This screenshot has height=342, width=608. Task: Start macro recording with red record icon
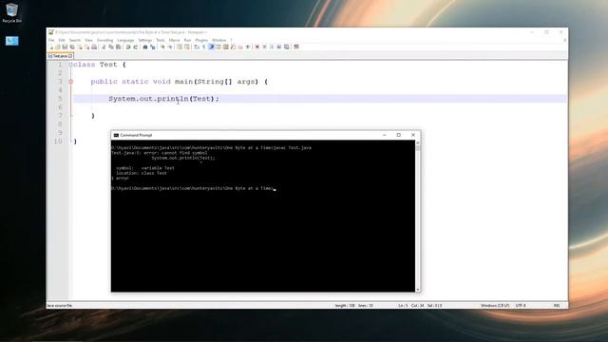pos(256,47)
